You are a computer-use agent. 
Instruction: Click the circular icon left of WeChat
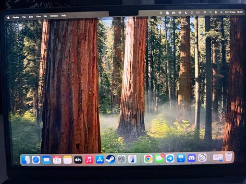click(x=161, y=13)
